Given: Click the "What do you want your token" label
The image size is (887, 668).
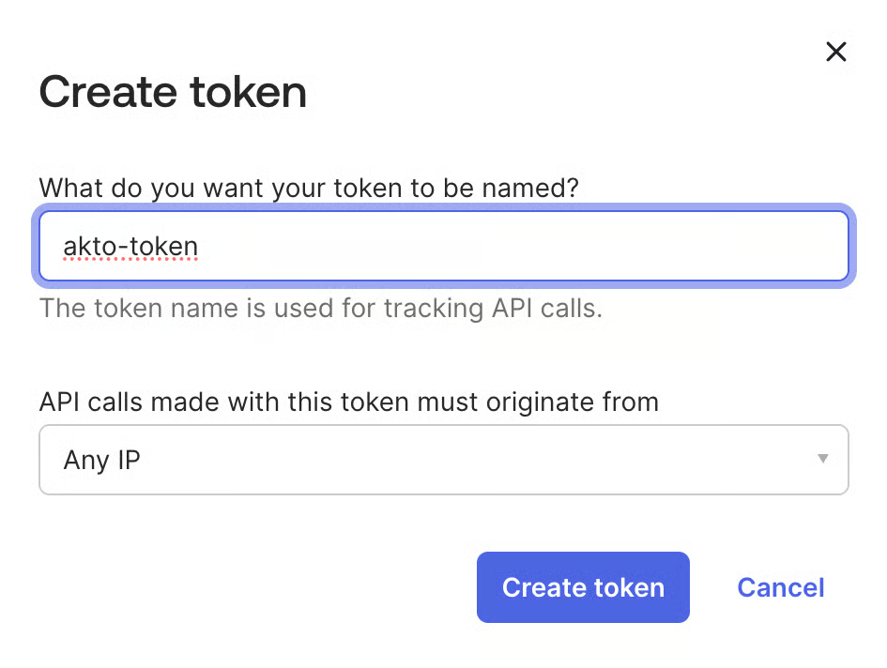Looking at the screenshot, I should tap(309, 188).
